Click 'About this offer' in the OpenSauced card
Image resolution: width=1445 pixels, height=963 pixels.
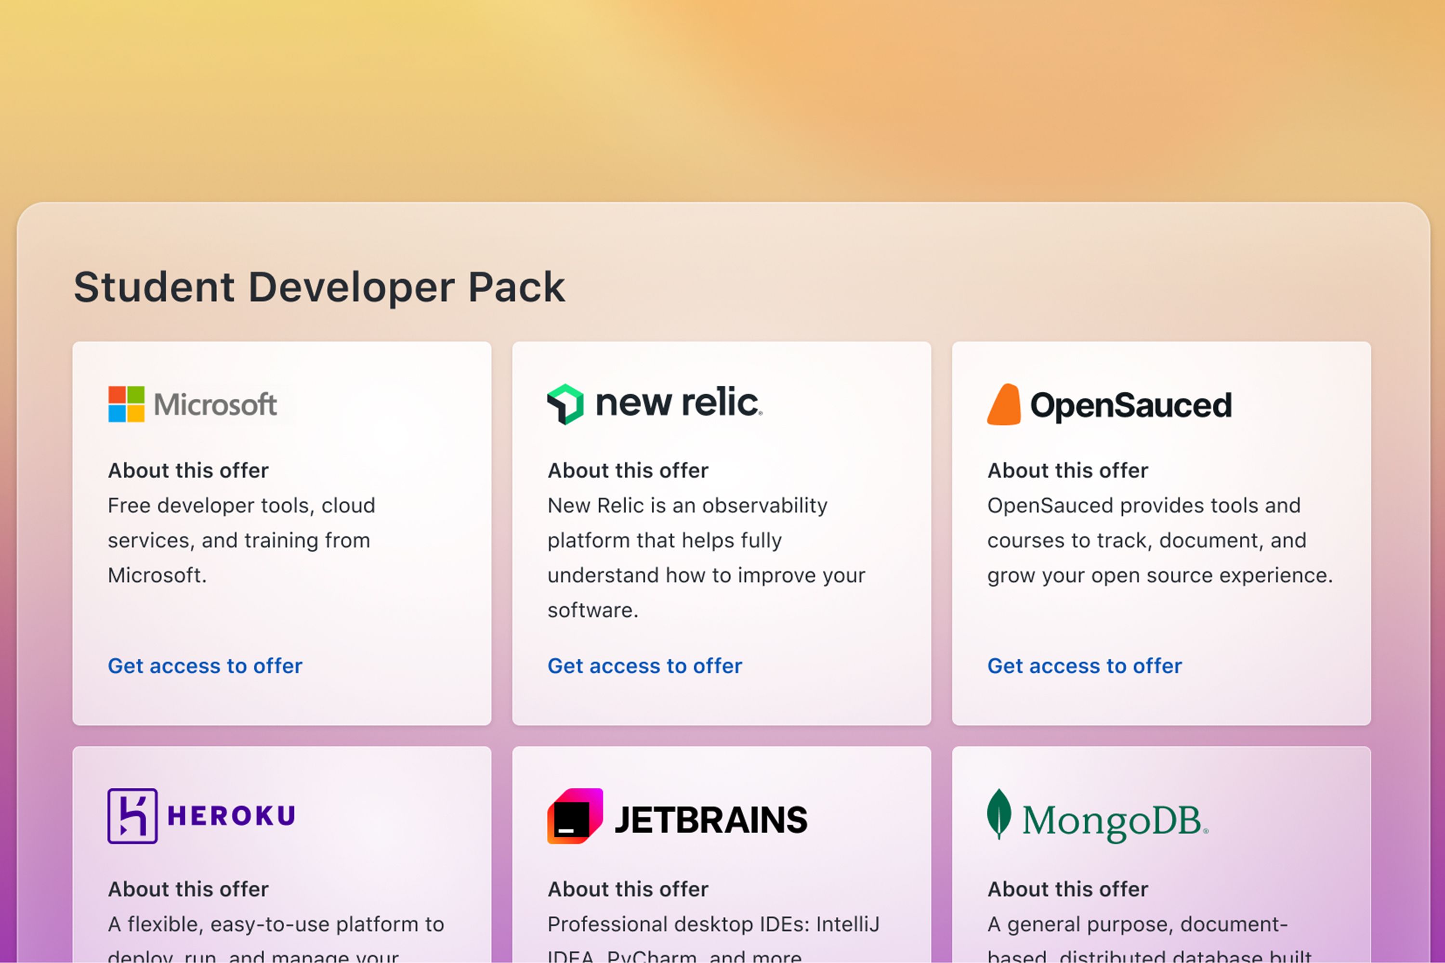(x=1068, y=470)
